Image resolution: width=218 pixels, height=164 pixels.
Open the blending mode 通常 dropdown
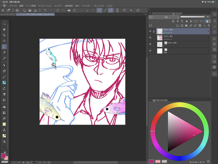point(167,17)
